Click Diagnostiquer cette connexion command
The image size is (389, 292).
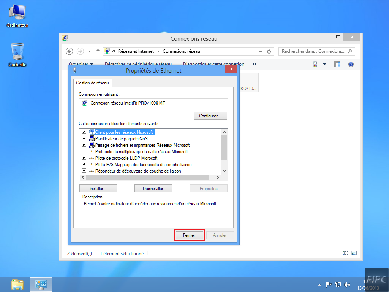click(213, 64)
